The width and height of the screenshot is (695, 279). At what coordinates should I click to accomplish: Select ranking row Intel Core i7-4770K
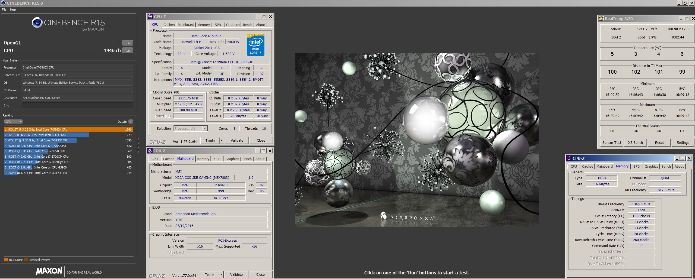(68, 146)
